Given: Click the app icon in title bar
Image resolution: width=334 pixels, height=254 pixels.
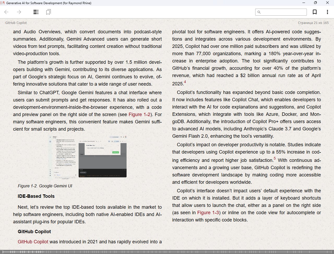Looking at the screenshot, I should 3,3.
